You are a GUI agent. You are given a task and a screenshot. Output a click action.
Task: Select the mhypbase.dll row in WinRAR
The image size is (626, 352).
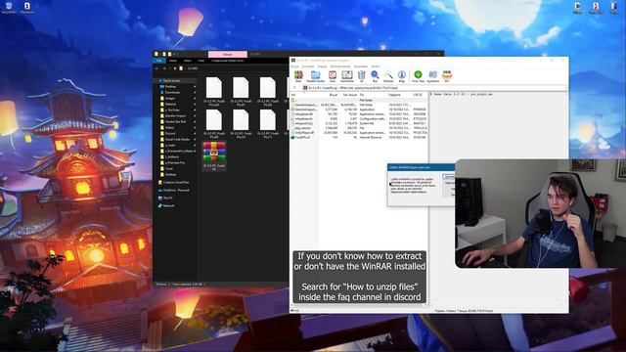359,114
